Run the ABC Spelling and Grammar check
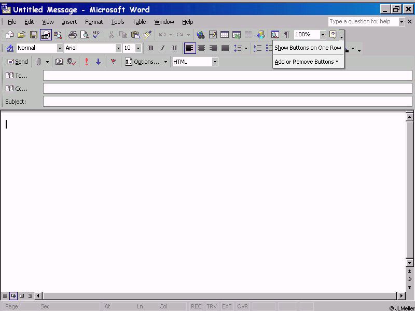The height and width of the screenshot is (311, 415). click(96, 35)
